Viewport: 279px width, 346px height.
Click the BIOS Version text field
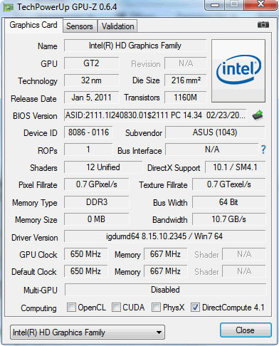155,115
